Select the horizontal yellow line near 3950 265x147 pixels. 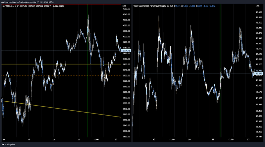coord(33,64)
